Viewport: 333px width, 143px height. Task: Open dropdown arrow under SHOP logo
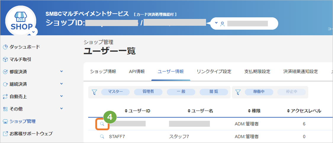click(33, 32)
